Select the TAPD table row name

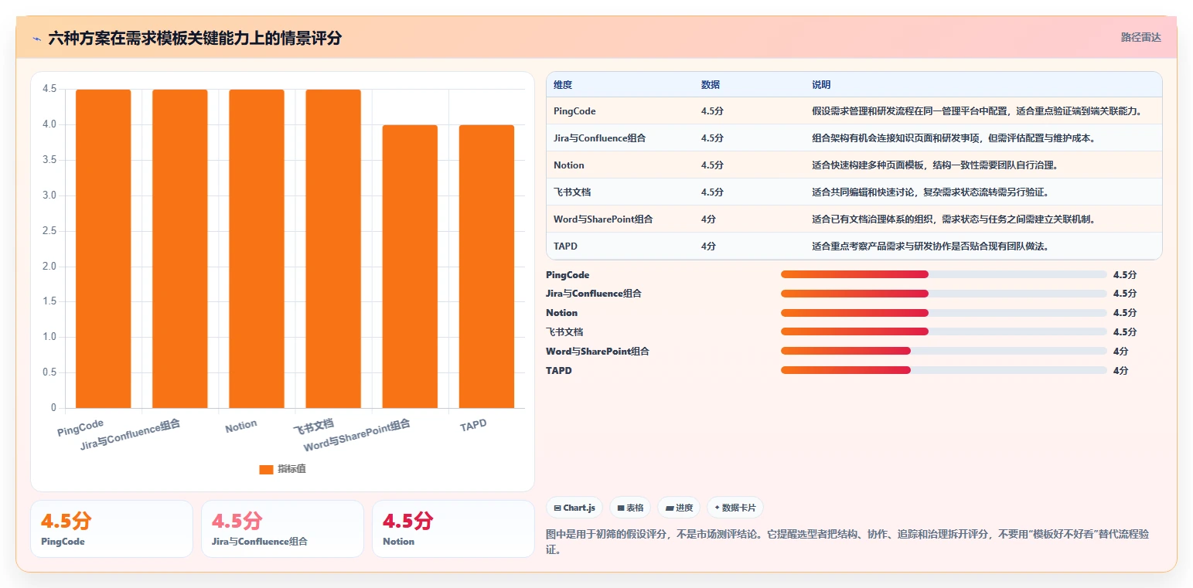pos(566,246)
